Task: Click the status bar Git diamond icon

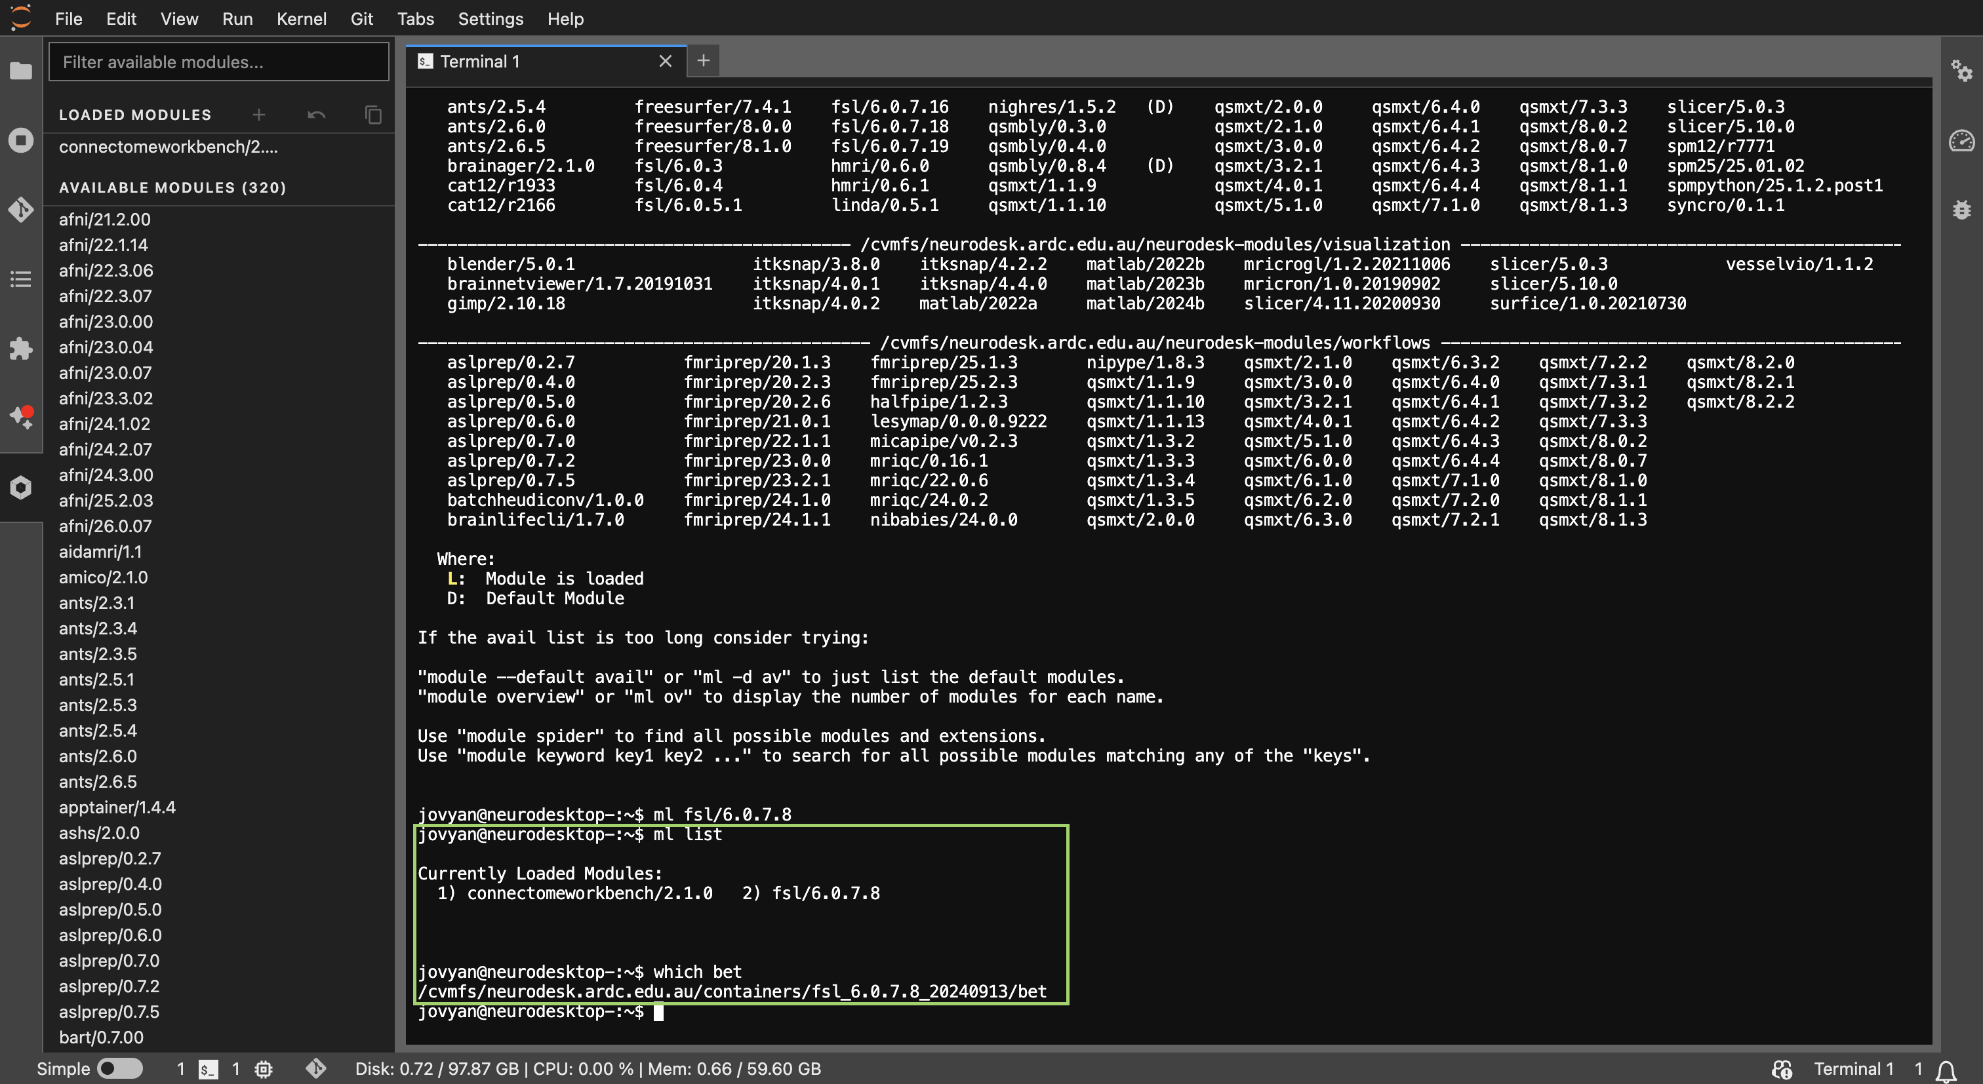Action: [x=315, y=1069]
